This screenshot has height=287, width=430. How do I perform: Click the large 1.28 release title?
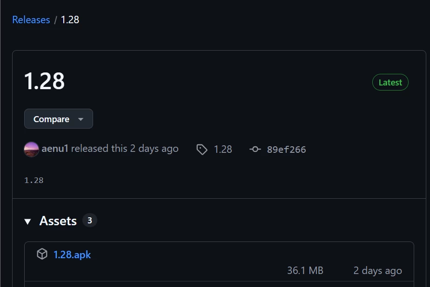(x=44, y=81)
